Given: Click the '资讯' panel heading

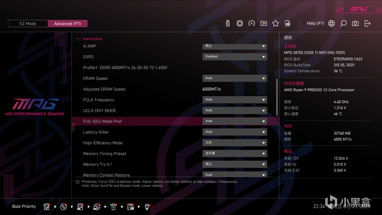Looking at the screenshot, I should coord(288,38).
